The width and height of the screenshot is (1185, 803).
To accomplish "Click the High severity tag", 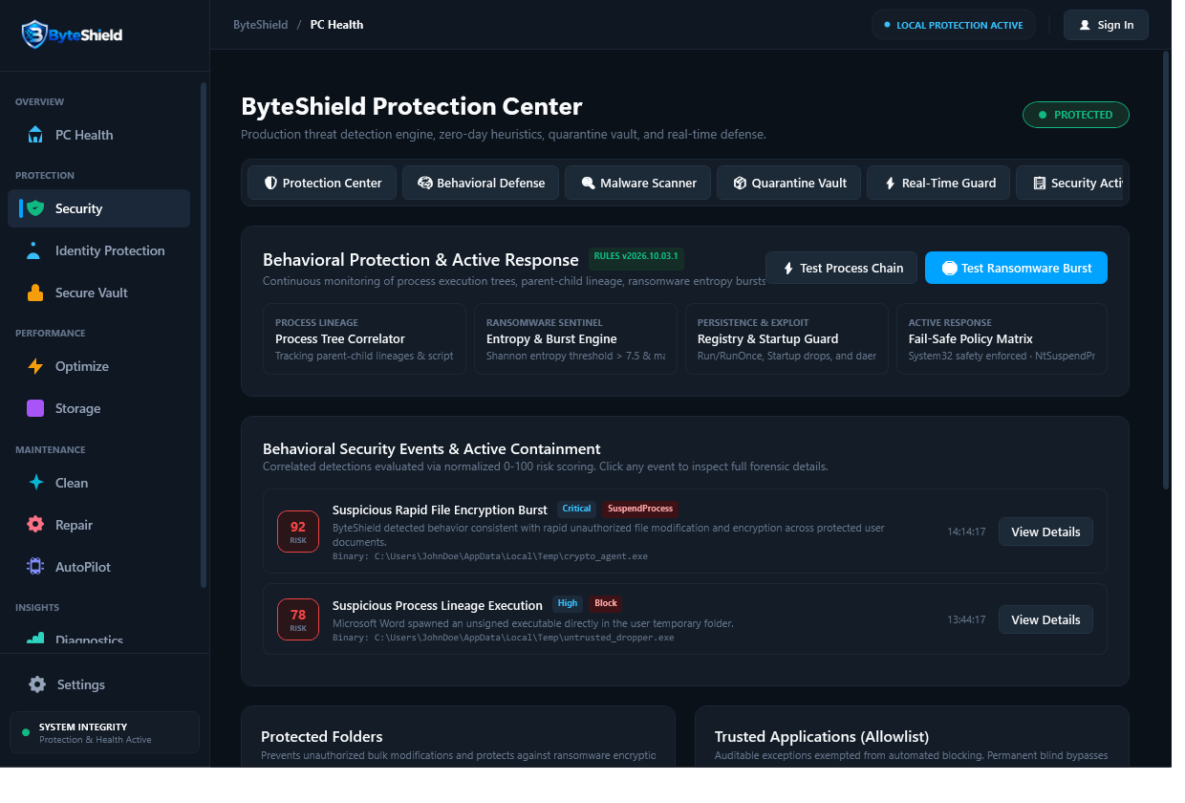I will pos(568,603).
